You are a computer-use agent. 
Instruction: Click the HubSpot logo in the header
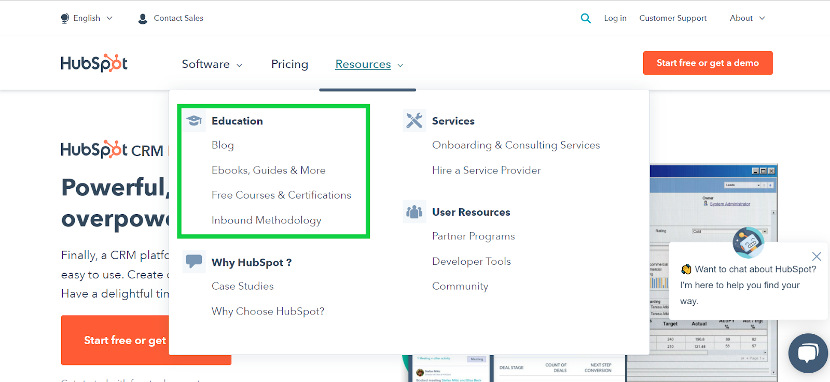pyautogui.click(x=94, y=63)
